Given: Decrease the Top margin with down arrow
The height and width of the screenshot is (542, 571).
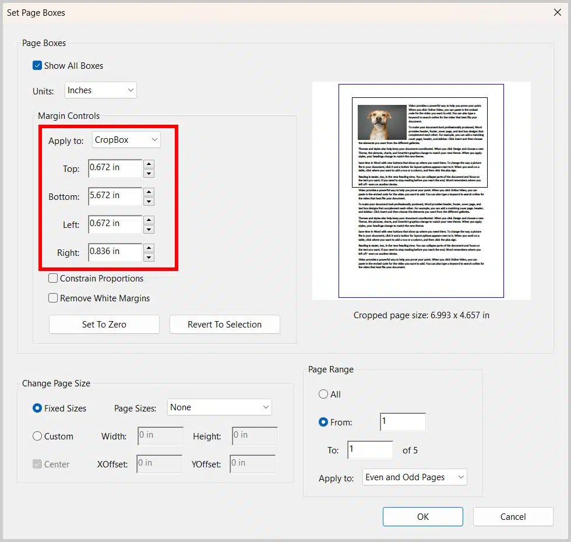Looking at the screenshot, I should (149, 174).
